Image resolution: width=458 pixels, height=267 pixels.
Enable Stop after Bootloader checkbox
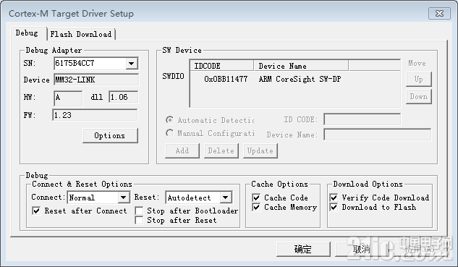(139, 211)
